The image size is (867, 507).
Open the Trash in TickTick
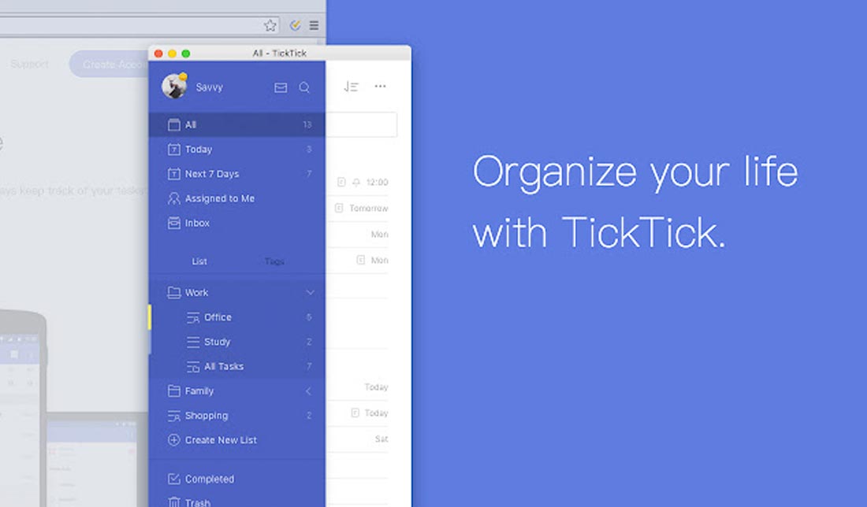pyautogui.click(x=195, y=501)
